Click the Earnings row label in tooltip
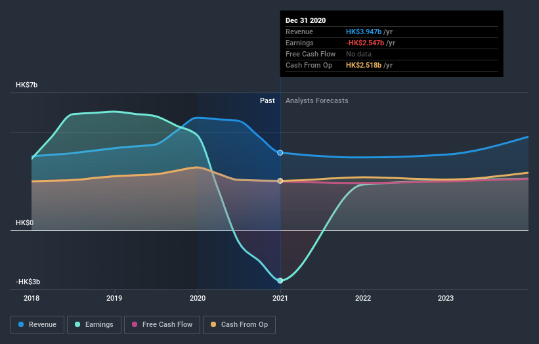The height and width of the screenshot is (344, 539). (x=299, y=43)
